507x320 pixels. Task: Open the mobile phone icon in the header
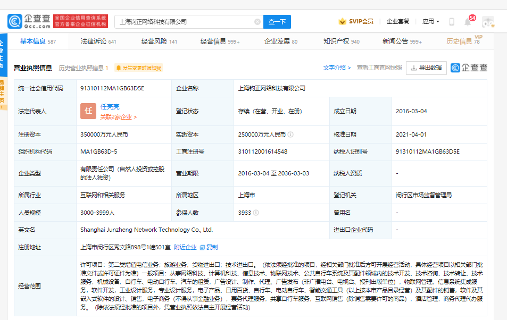pos(452,22)
